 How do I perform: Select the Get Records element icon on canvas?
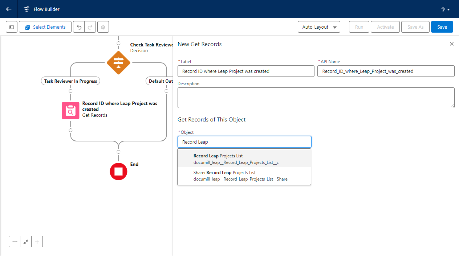pos(70,110)
